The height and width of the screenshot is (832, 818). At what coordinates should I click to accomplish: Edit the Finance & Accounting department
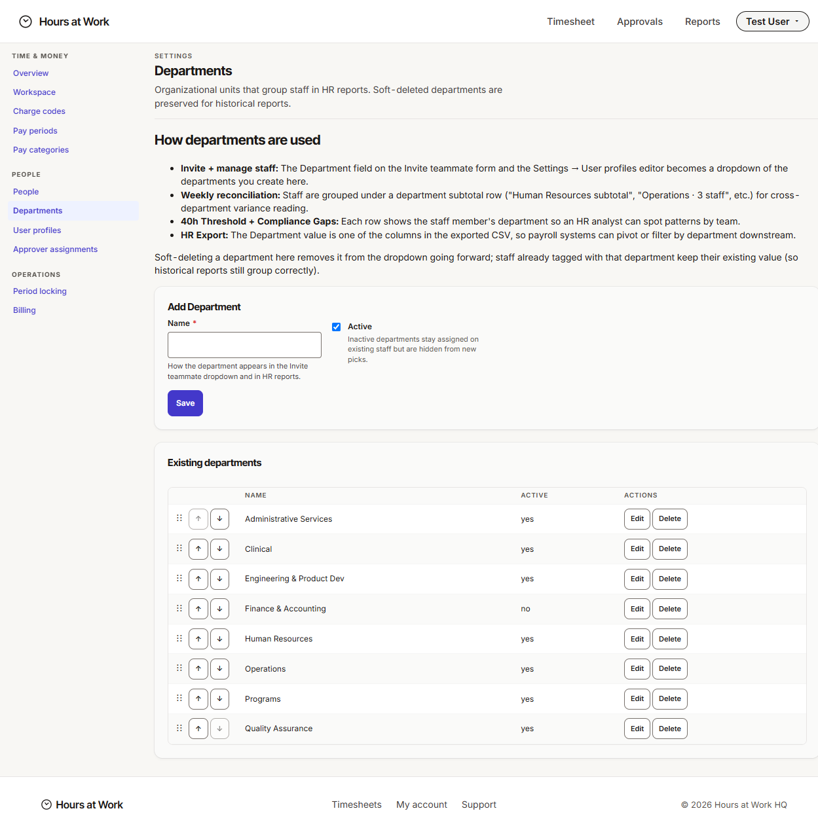637,609
